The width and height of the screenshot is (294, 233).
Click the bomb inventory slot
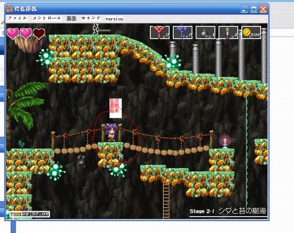click(205, 33)
